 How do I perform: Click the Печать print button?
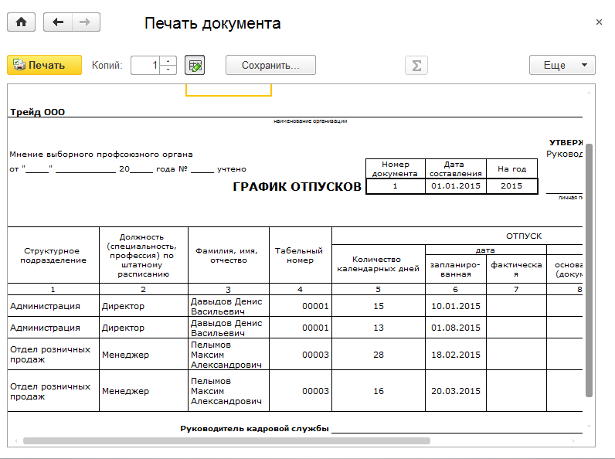coord(44,66)
